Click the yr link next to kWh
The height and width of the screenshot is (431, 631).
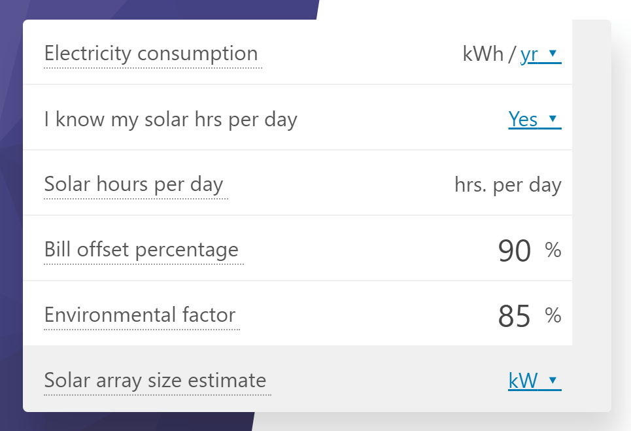pyautogui.click(x=530, y=54)
